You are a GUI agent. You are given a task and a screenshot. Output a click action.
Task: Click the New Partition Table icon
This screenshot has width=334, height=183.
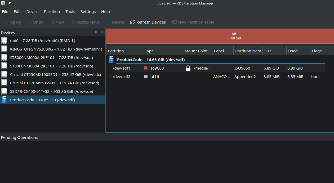tap(174, 22)
